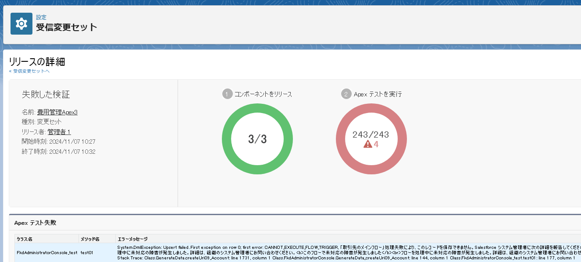Click the Stack Trace line of the error
This screenshot has width=581, height=262.
click(346, 258)
